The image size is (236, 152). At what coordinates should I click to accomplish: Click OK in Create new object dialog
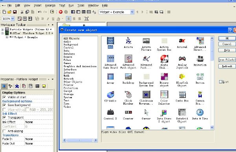(227, 38)
